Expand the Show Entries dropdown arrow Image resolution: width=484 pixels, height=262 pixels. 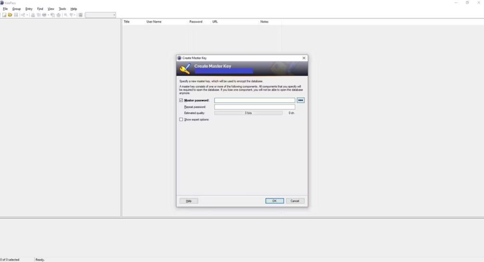75,15
